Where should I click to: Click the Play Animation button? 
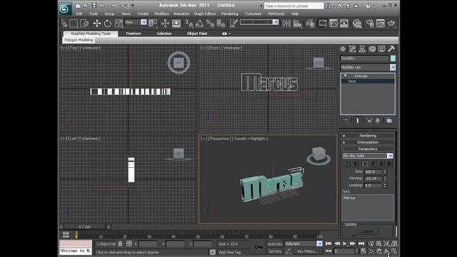click(x=345, y=243)
